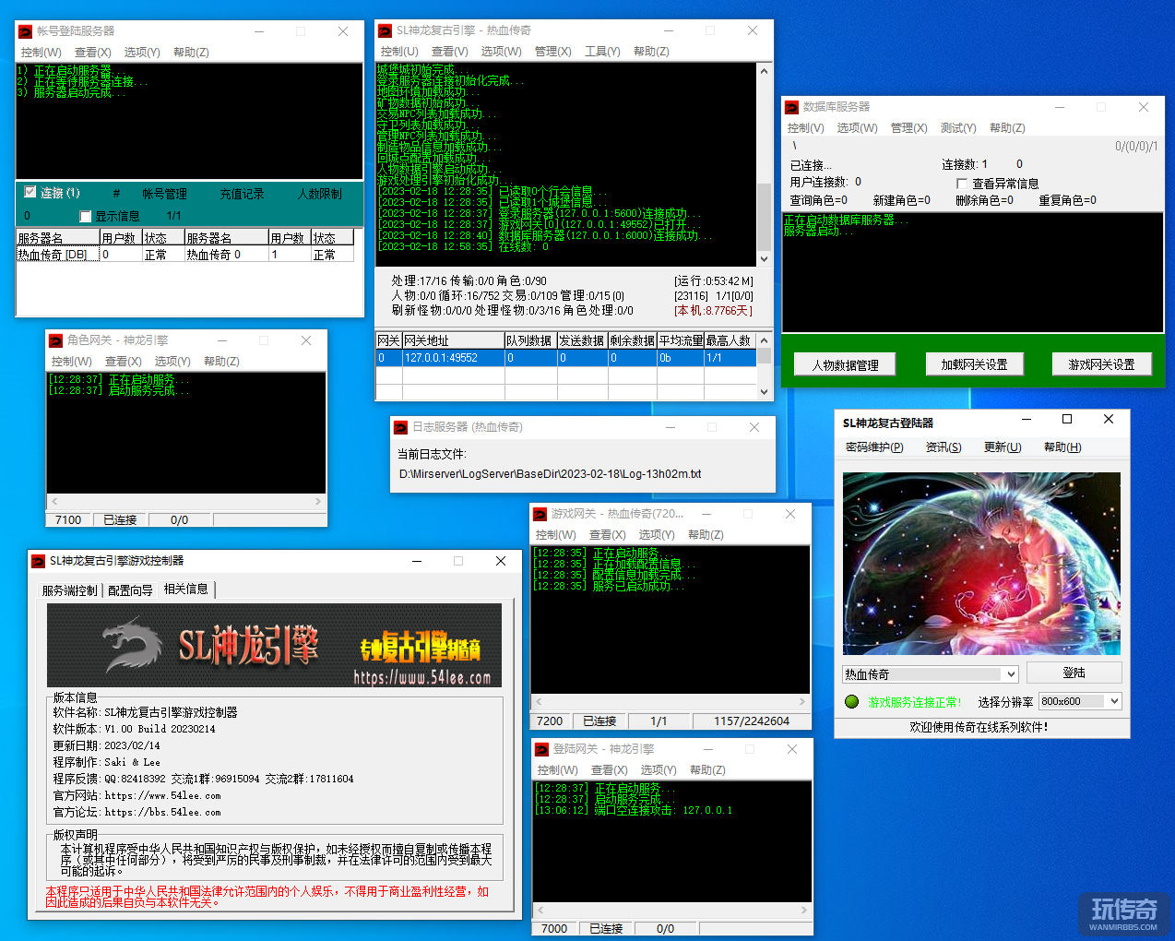Open 查看(X) menu in 登陆网关 window
This screenshot has height=941, width=1175.
(x=609, y=770)
